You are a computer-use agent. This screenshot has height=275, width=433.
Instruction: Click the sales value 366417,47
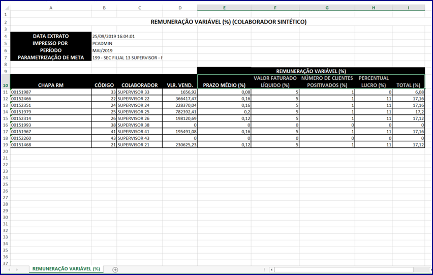(180, 99)
